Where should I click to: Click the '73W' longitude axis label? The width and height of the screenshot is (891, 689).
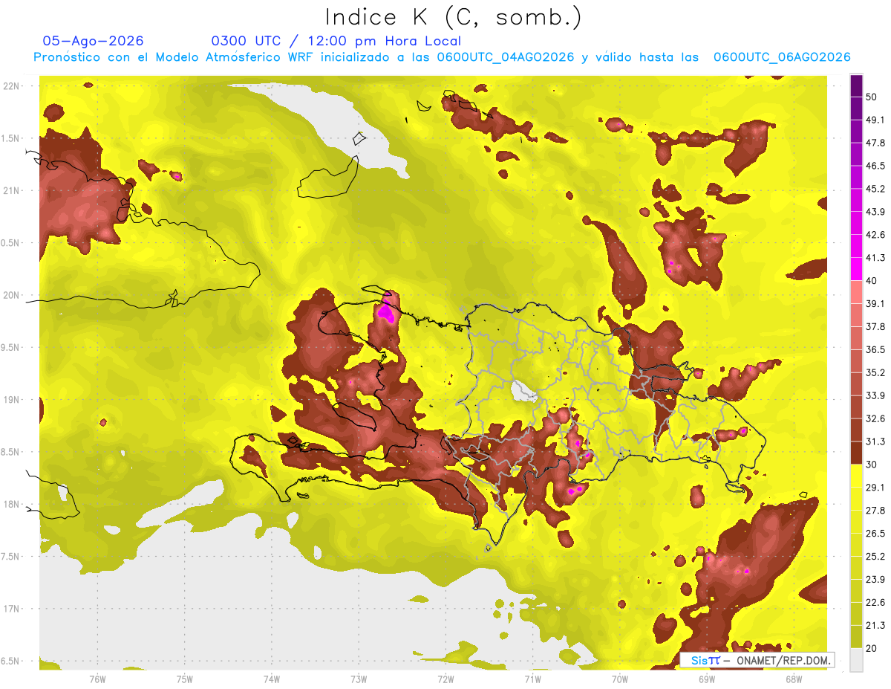tap(359, 679)
